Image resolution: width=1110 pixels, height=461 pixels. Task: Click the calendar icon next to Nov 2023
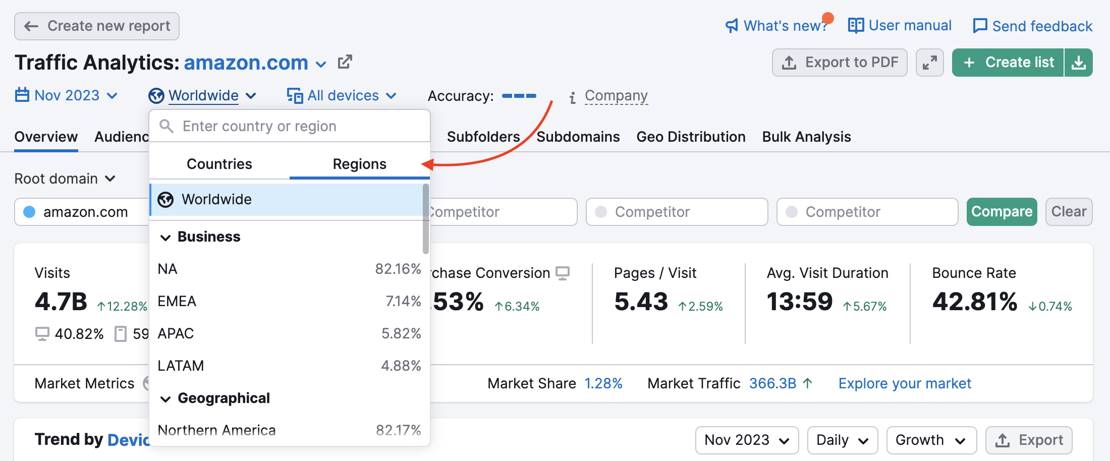click(x=22, y=95)
